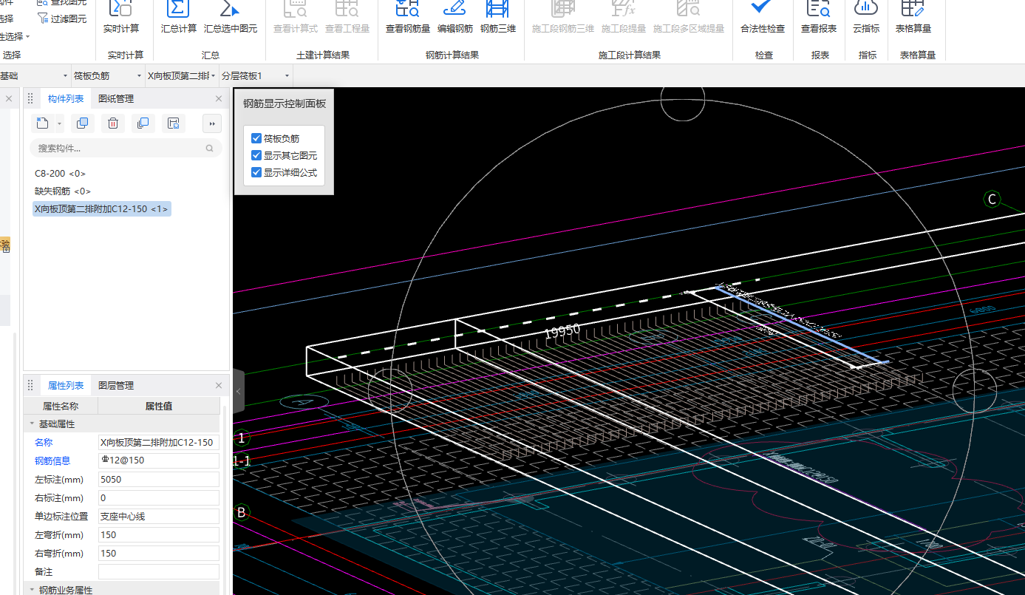Click the 19950 dimension label in viewport

562,331
